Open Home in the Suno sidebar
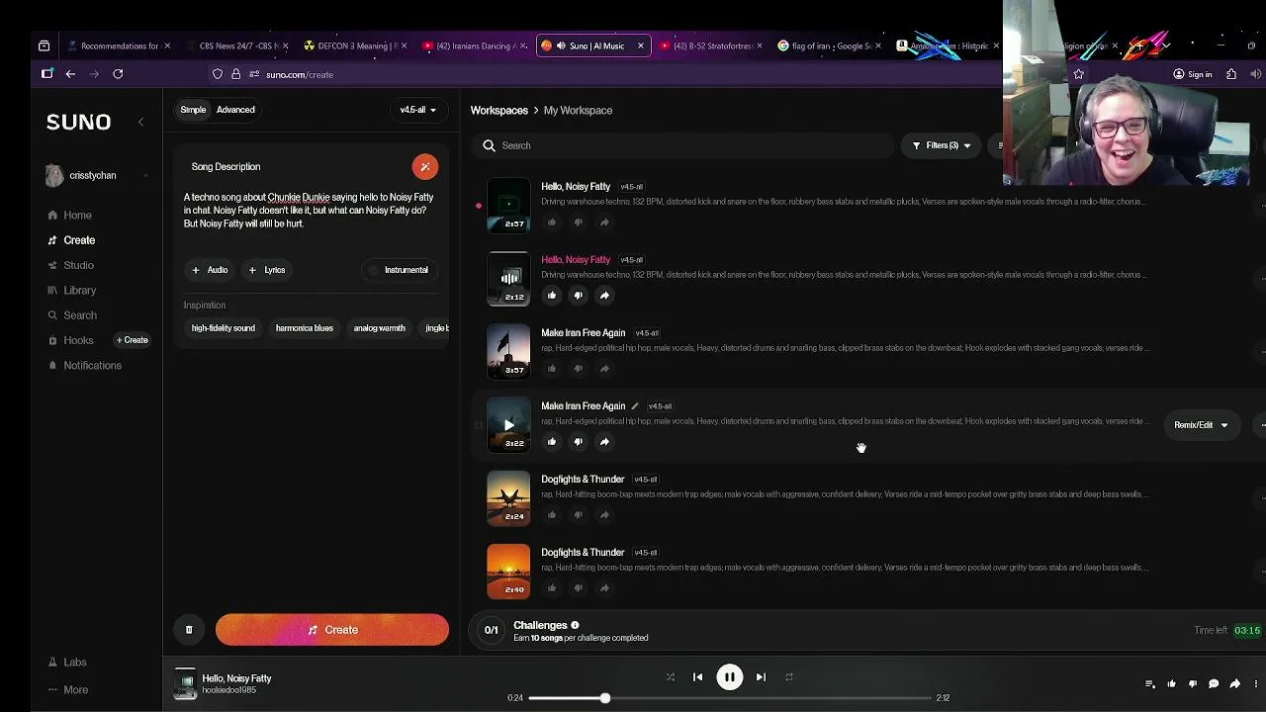The height and width of the screenshot is (712, 1266). (x=77, y=216)
